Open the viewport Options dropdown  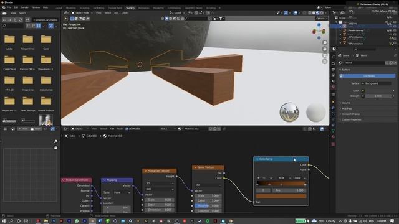tap(322, 18)
